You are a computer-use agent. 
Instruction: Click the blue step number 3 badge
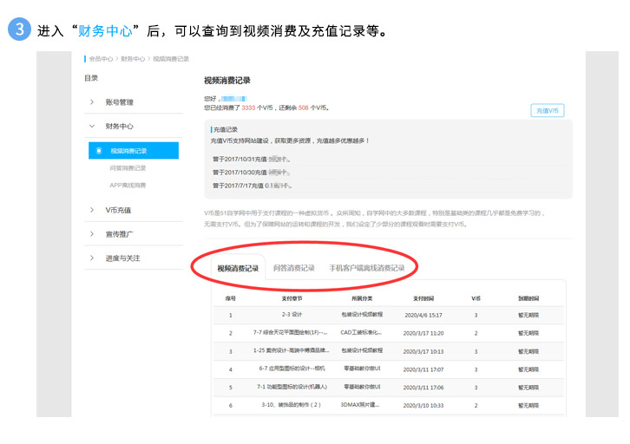coord(20,29)
